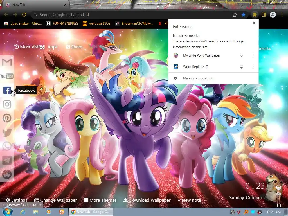Open the windows ISOS bookmark
Screen dimensions: 288x216
point(97,24)
